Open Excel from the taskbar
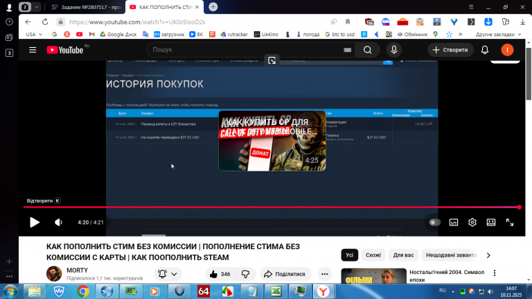532x299 pixels. coord(276,291)
